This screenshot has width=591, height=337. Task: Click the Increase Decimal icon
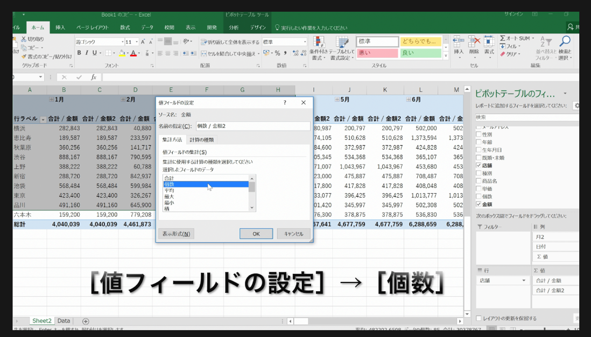click(x=295, y=53)
